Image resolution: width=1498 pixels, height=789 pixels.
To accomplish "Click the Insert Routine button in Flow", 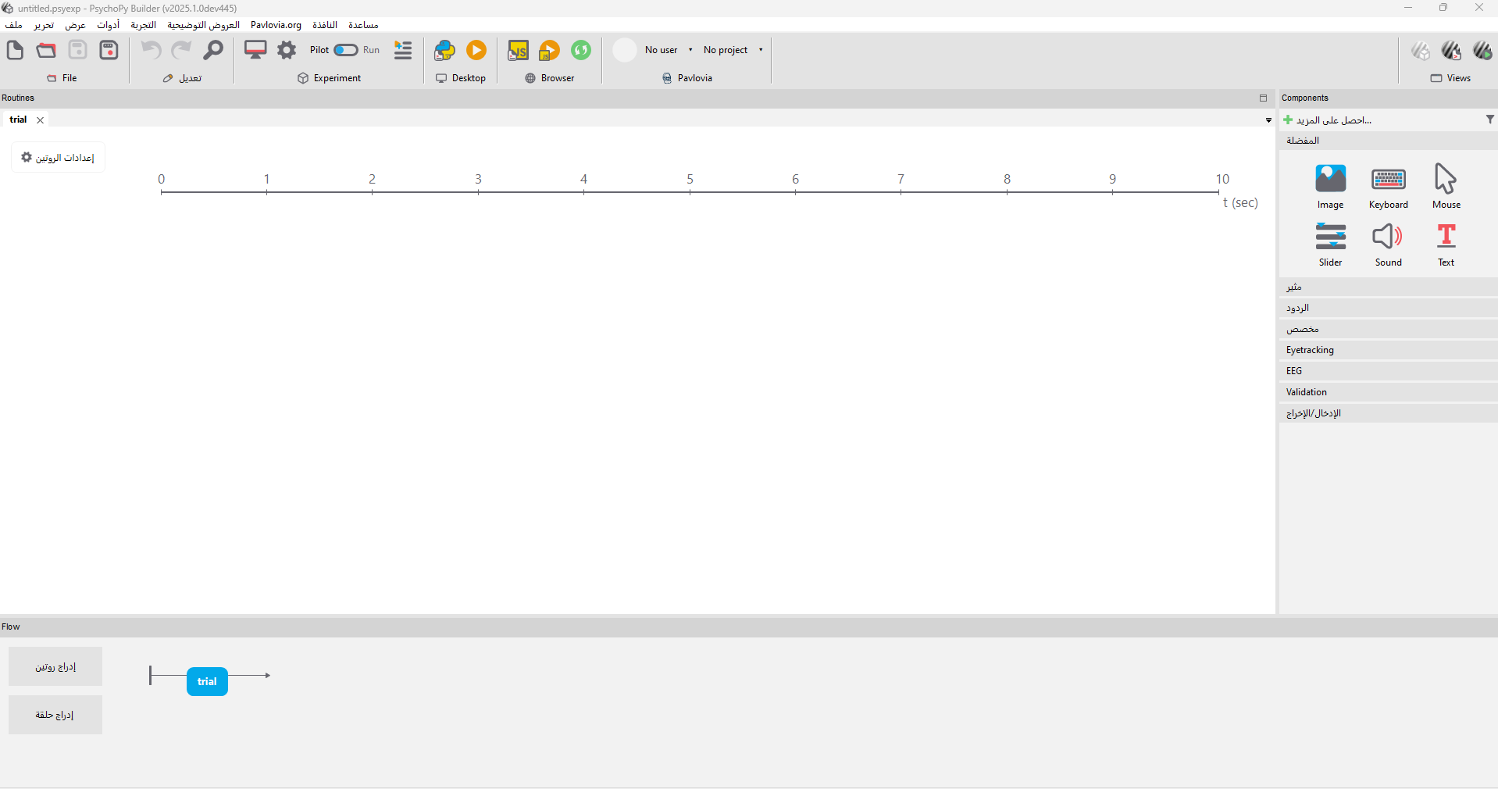I will 55,666.
